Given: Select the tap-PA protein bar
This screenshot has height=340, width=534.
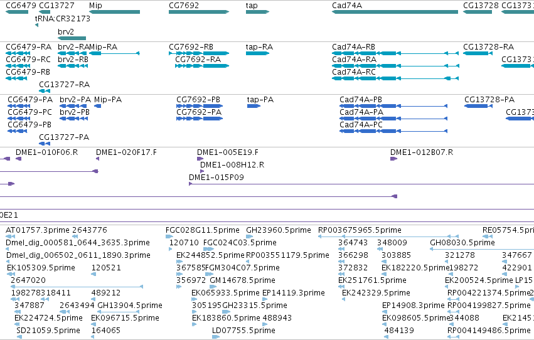Looking at the screenshot, I should tap(254, 106).
